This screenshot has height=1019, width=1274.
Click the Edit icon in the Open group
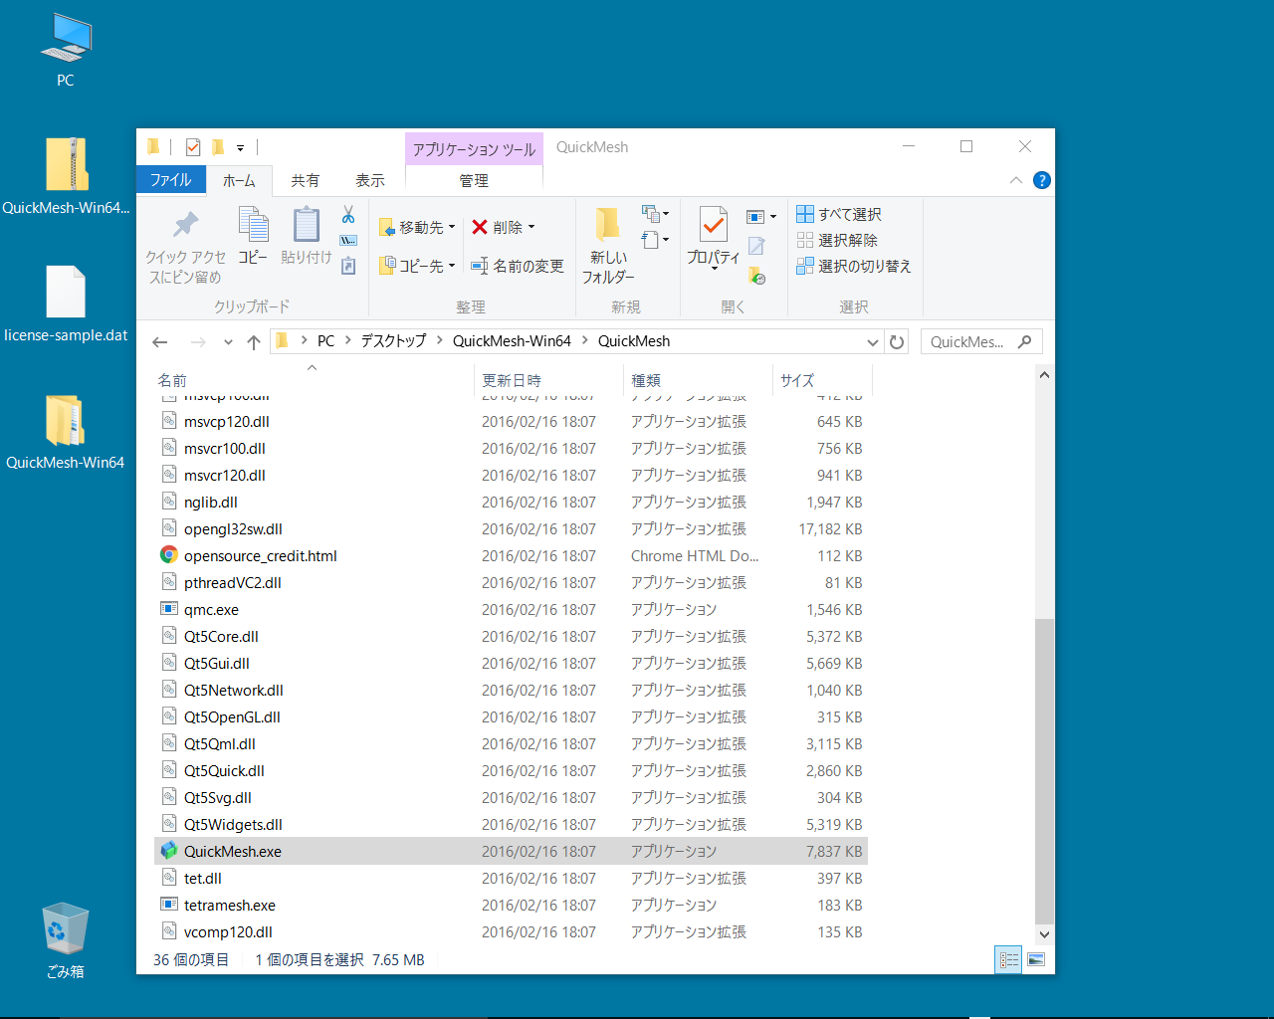point(756,245)
